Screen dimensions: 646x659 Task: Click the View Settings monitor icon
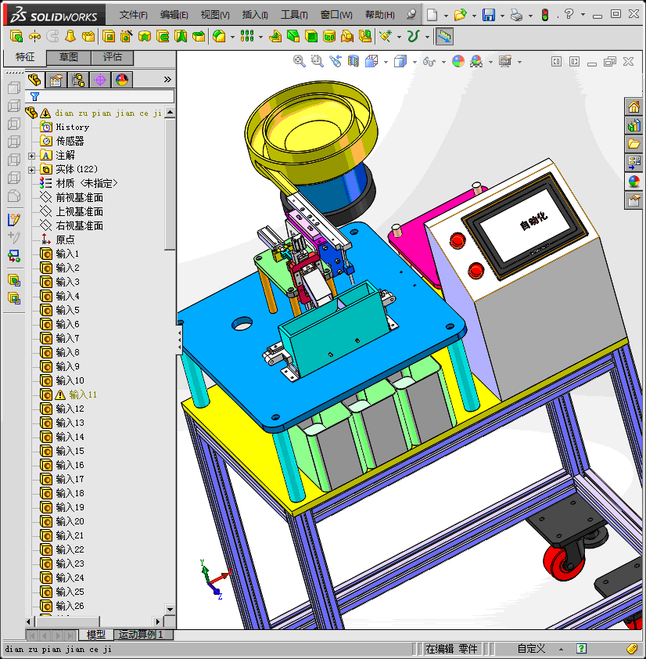tap(505, 61)
